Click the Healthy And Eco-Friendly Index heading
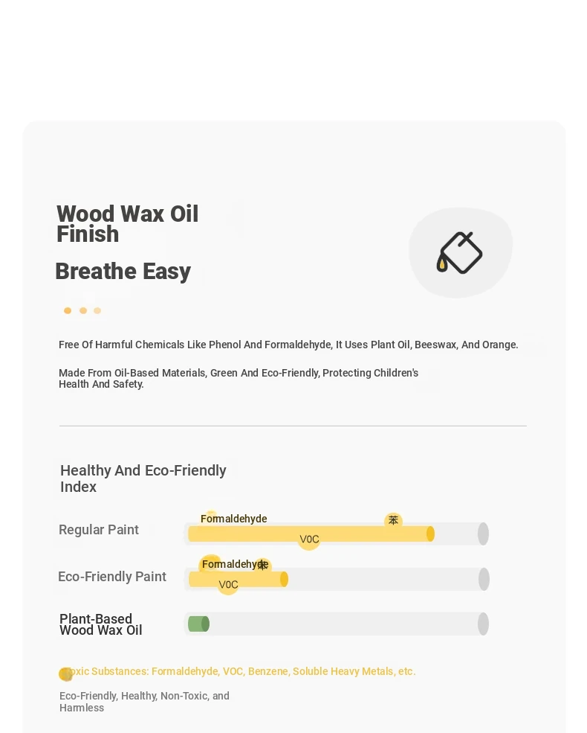 click(x=143, y=478)
